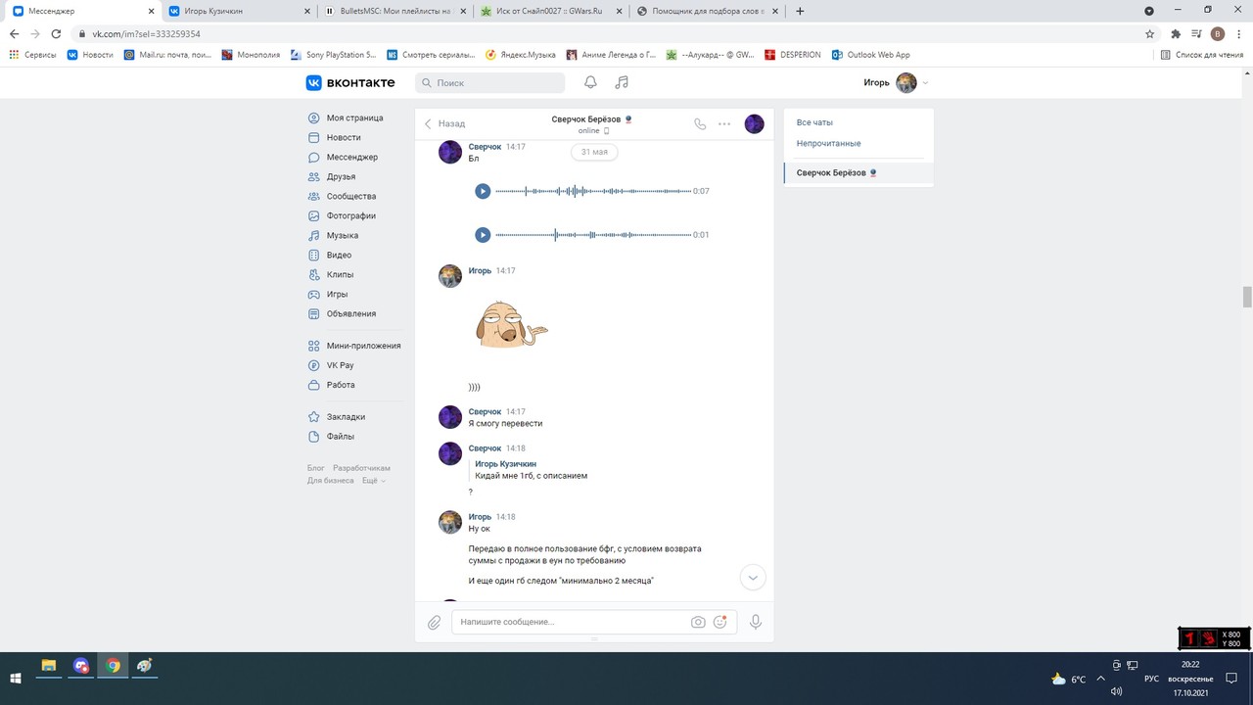Image resolution: width=1253 pixels, height=705 pixels.
Task: Play the 0:01 voice message
Action: 483,235
